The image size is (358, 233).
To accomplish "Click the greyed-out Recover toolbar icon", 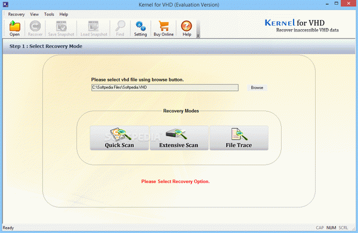I will click(x=35, y=29).
